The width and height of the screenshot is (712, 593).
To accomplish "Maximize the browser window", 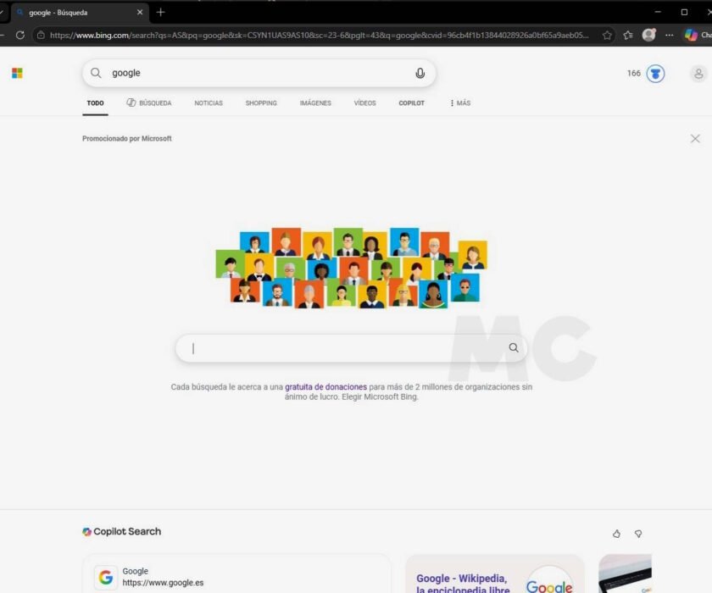I will 684,12.
